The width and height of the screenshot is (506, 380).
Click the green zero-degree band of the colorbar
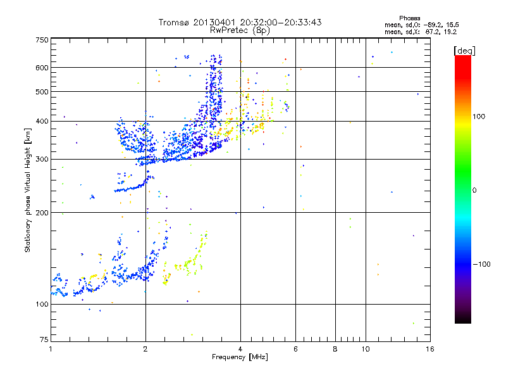[x=463, y=190]
